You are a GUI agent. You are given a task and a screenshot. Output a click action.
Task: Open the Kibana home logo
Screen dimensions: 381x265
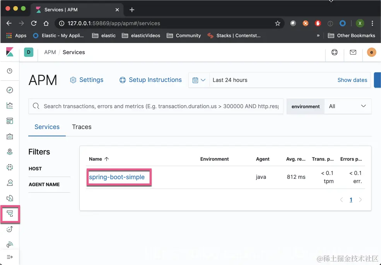coord(10,52)
